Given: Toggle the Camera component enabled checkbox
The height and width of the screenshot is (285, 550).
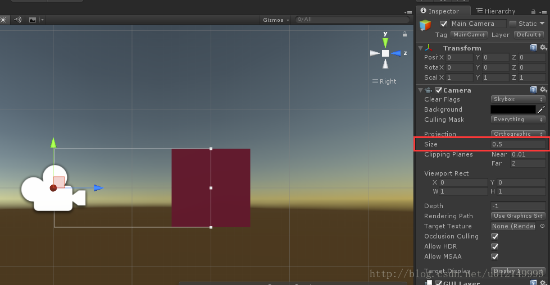Looking at the screenshot, I should pos(438,90).
